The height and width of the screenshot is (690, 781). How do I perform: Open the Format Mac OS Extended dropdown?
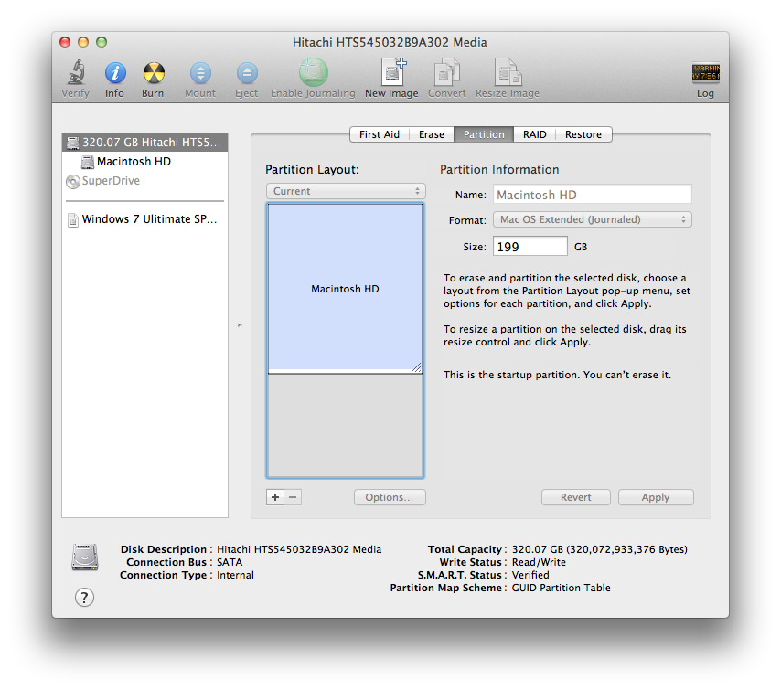click(593, 219)
